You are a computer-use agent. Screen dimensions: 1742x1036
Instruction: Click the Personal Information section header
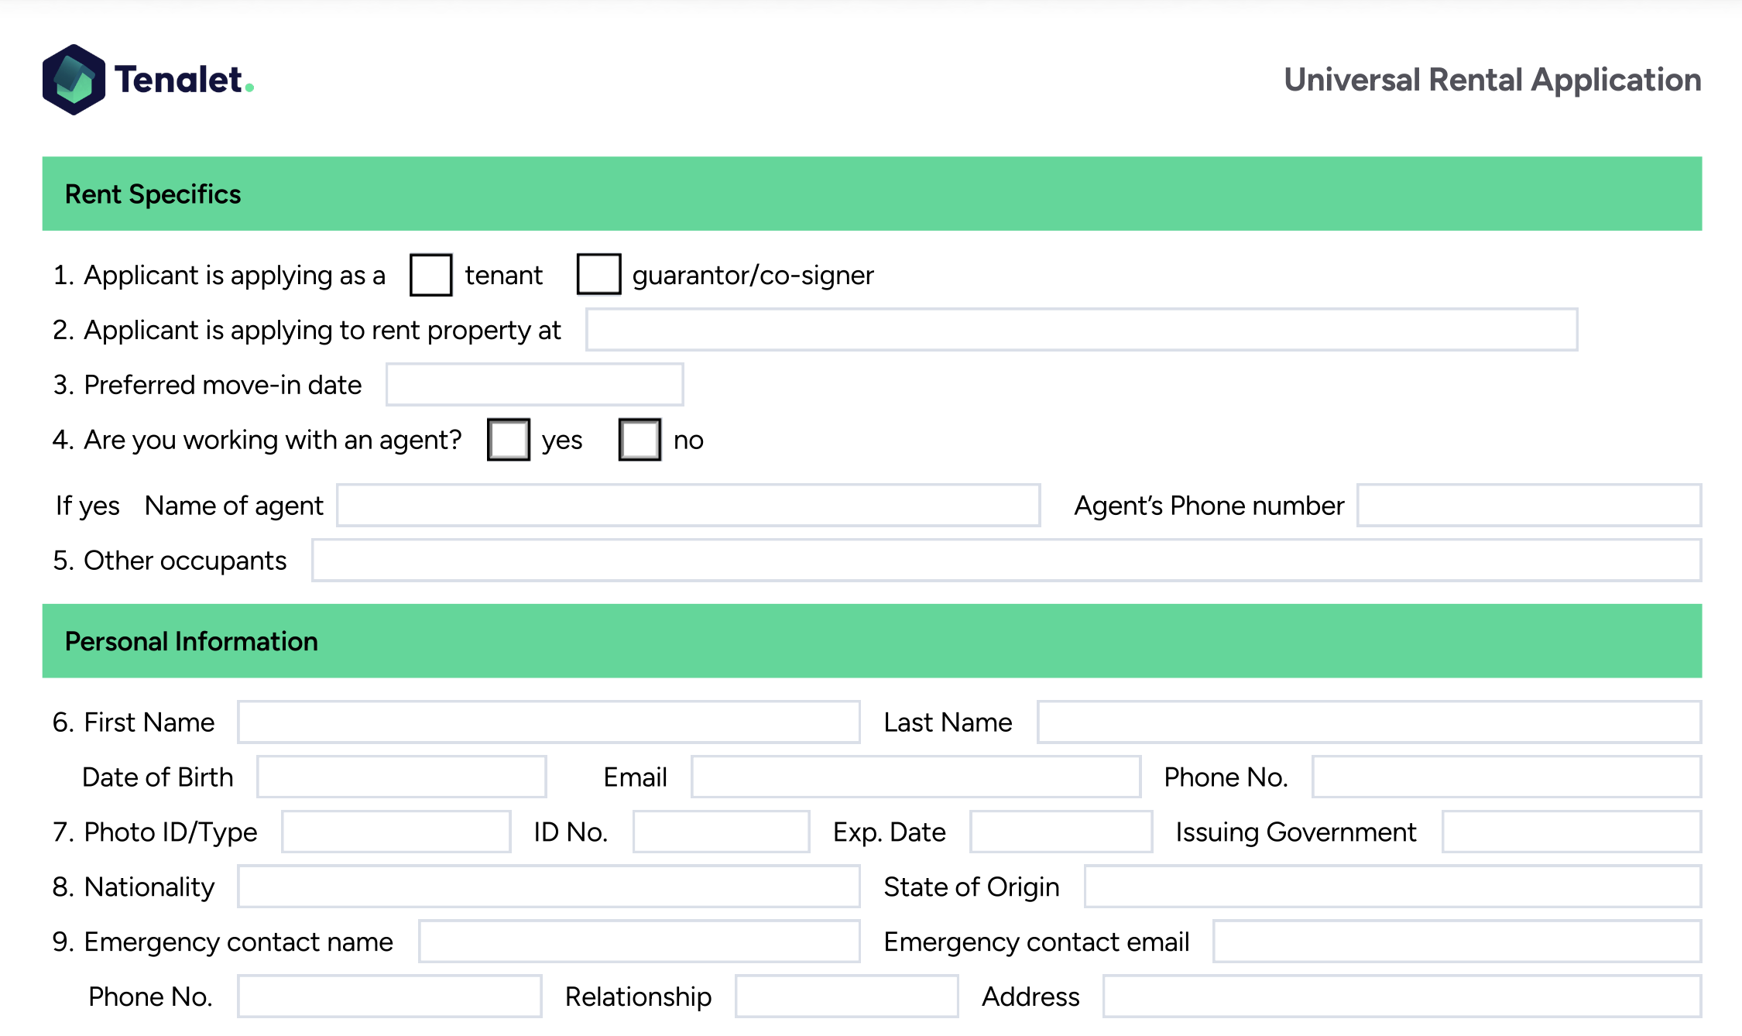191,641
